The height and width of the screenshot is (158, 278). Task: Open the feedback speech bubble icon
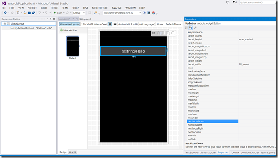[x=227, y=3]
